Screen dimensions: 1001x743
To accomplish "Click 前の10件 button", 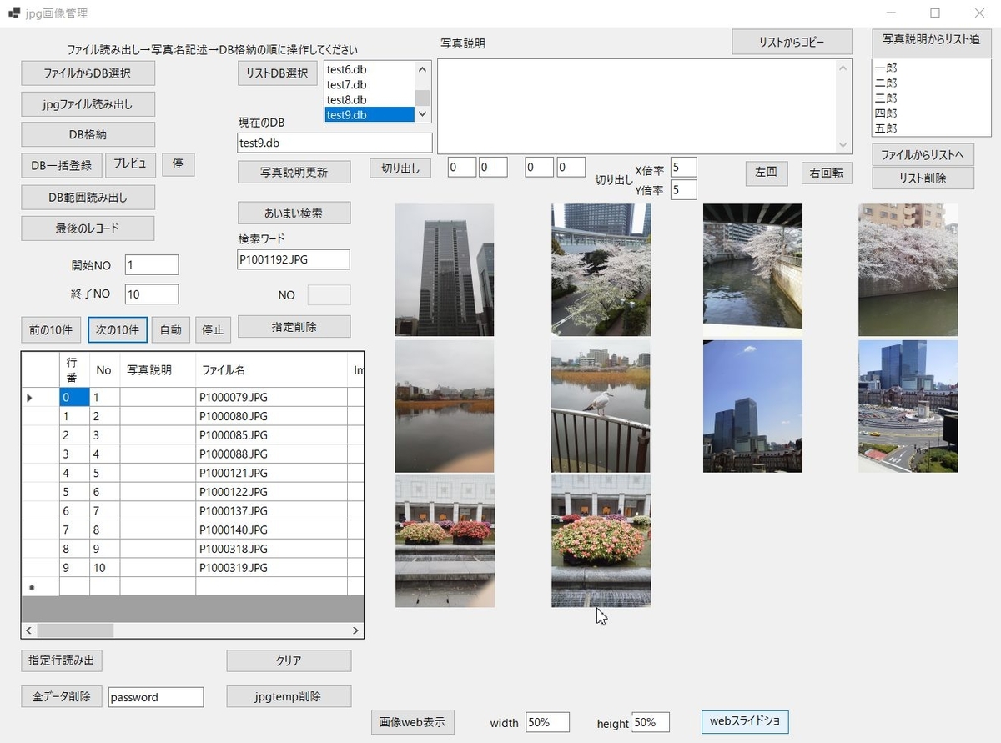I will coord(52,329).
